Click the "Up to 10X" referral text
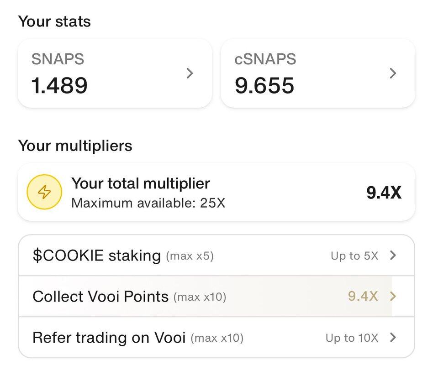 click(352, 338)
